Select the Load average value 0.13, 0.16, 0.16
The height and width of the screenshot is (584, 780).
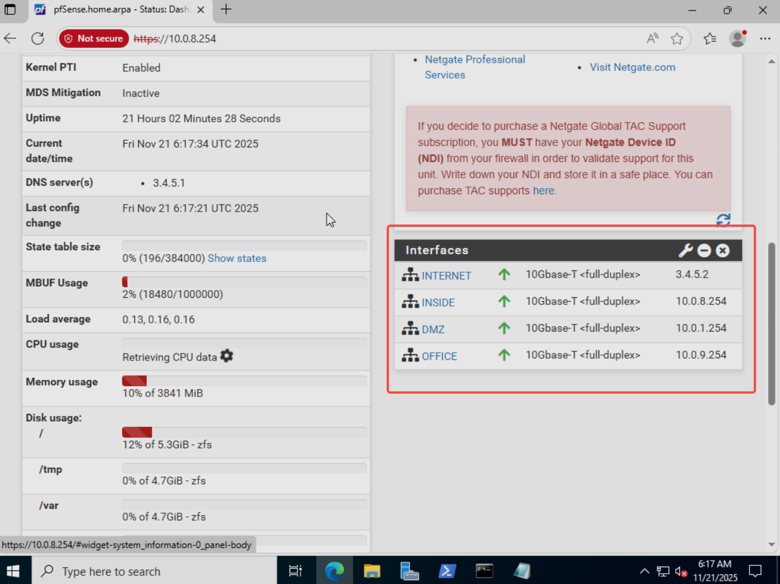point(159,319)
